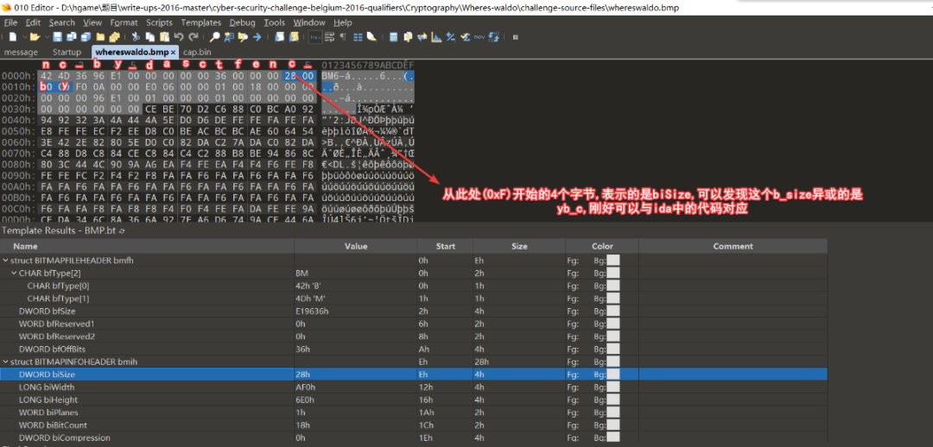Select the LONG biWidth row
Image resolution: width=933 pixels, height=447 pixels.
click(x=414, y=387)
